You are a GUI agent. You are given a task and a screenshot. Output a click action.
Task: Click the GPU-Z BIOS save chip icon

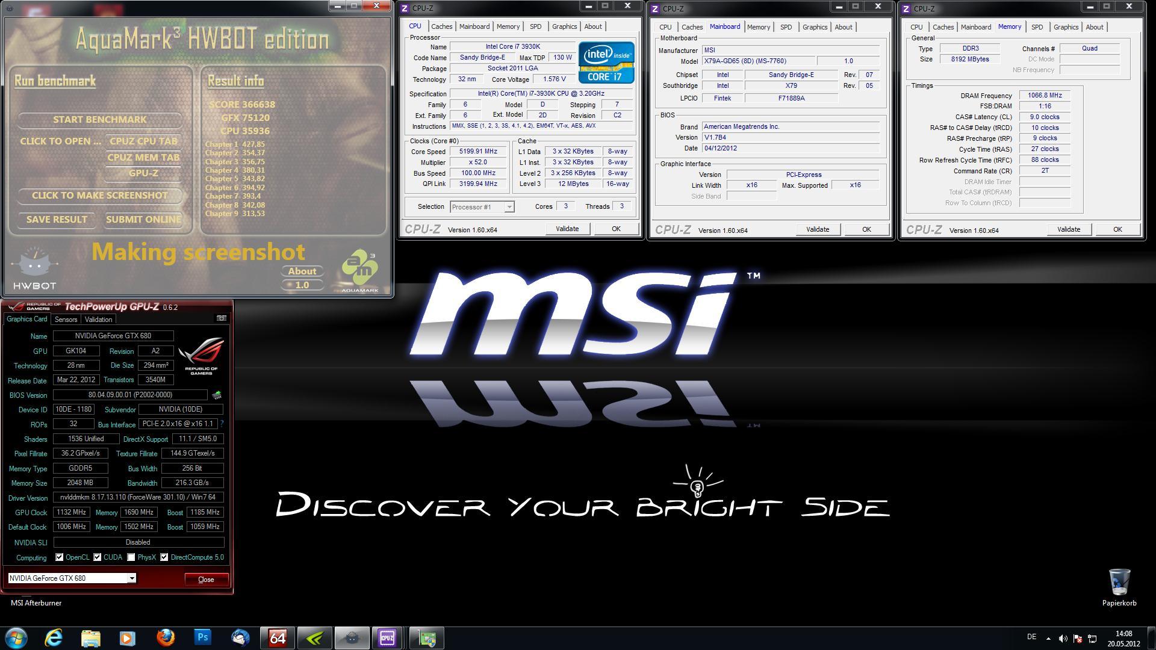coord(217,395)
